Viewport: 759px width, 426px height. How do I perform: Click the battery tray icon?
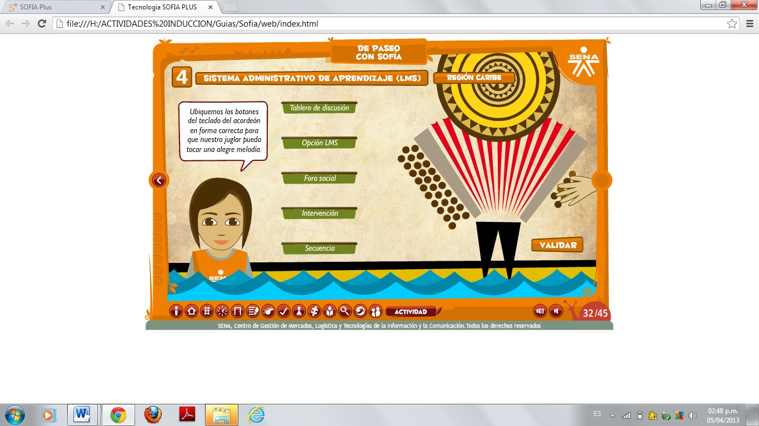point(640,415)
